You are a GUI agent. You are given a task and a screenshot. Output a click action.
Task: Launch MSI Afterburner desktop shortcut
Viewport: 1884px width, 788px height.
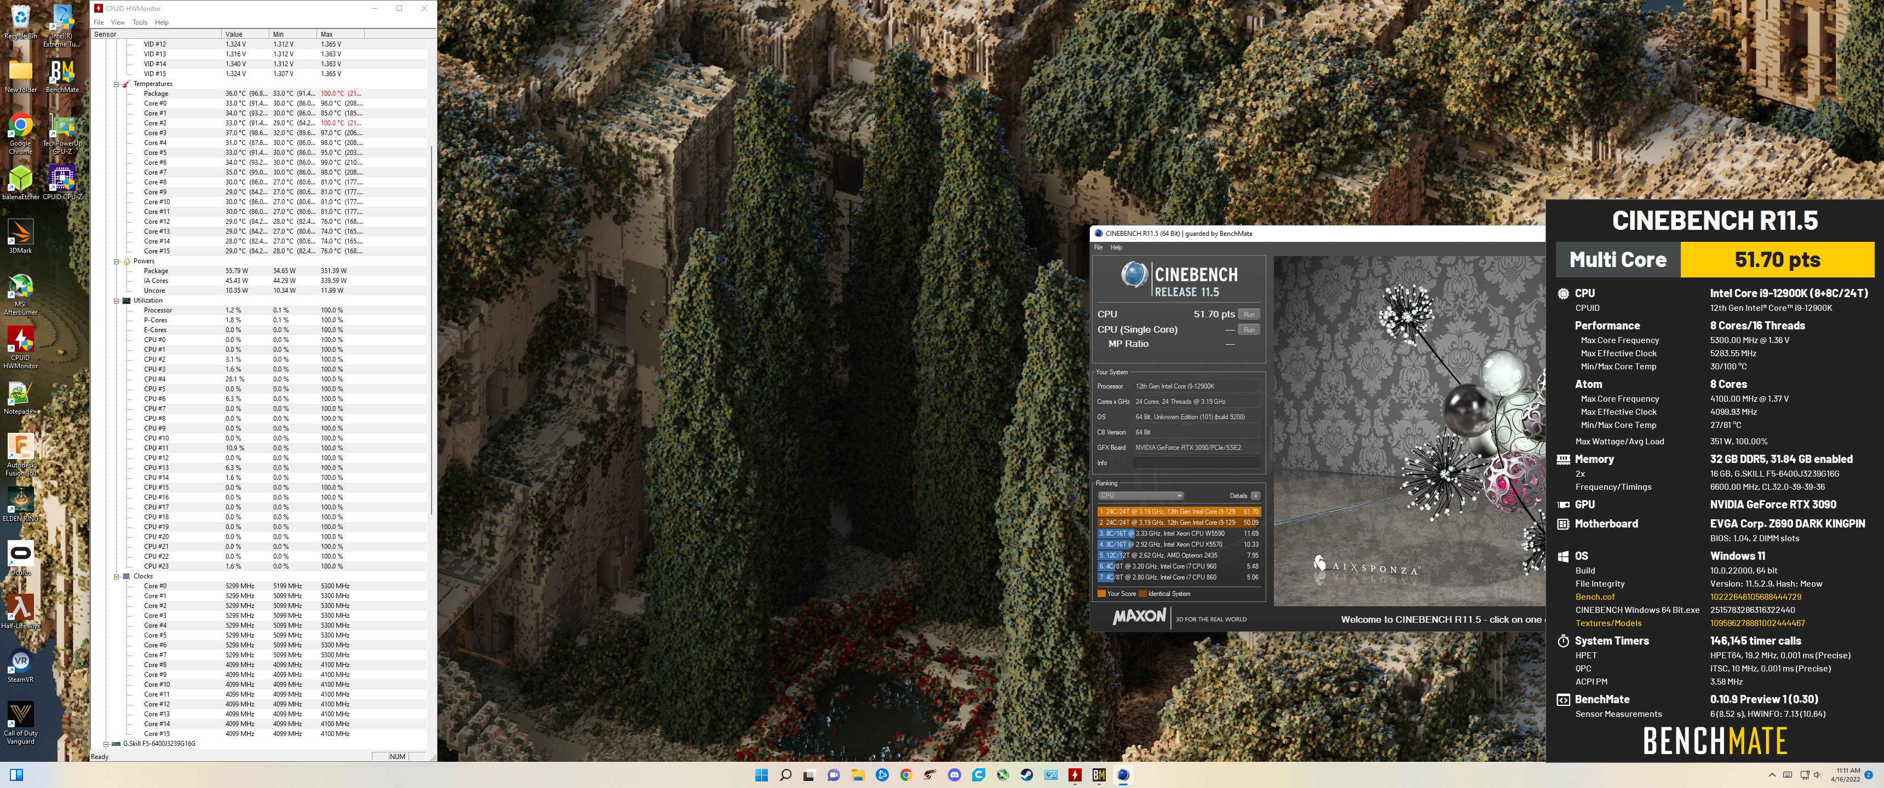20,294
